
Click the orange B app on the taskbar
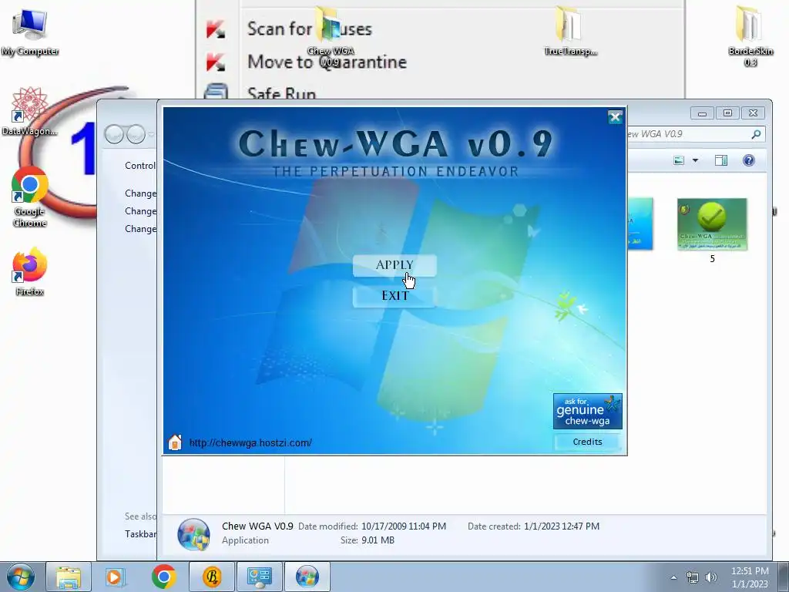(212, 577)
